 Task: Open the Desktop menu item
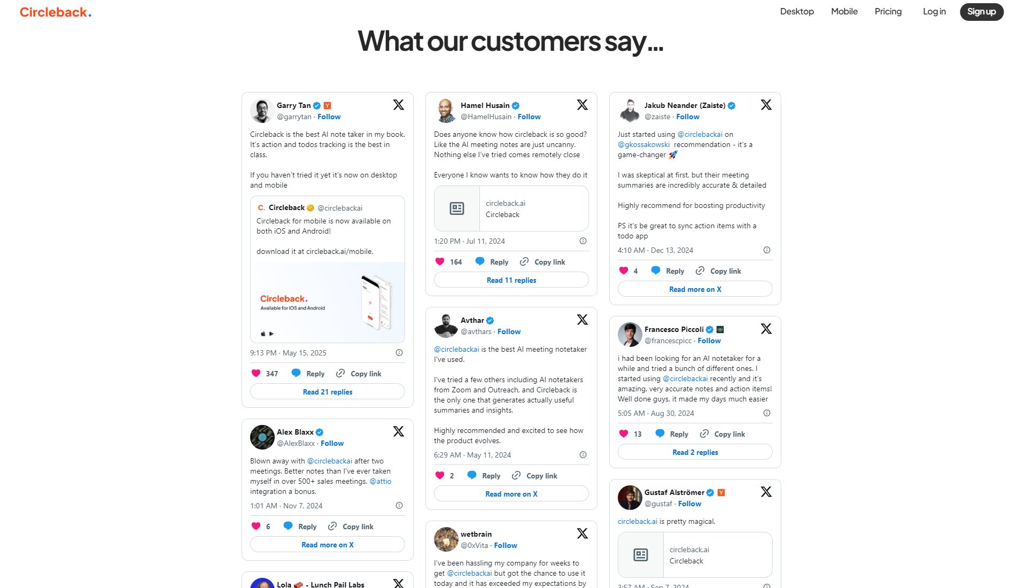(797, 12)
